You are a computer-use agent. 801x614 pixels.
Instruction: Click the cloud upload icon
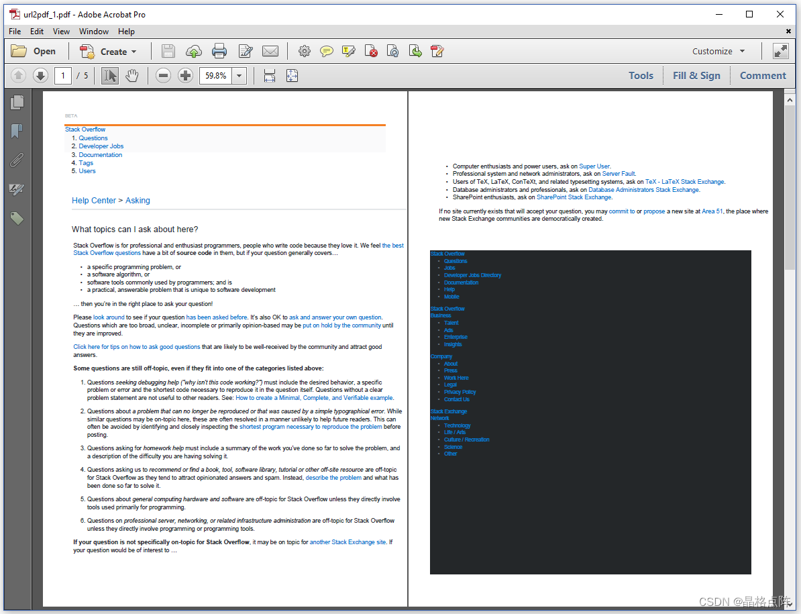click(194, 51)
